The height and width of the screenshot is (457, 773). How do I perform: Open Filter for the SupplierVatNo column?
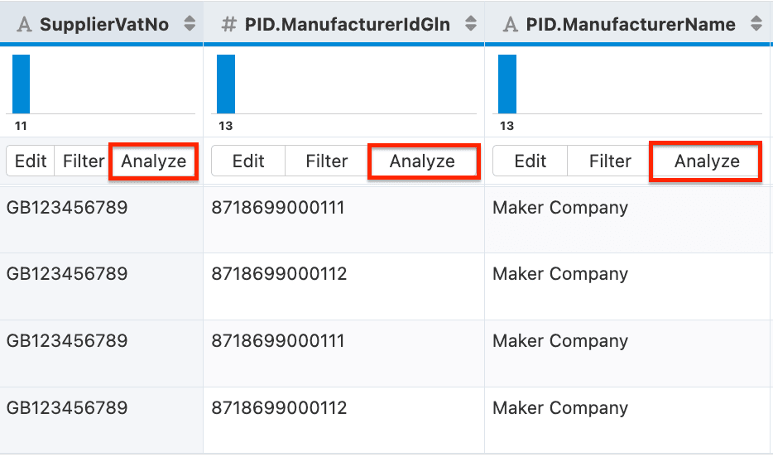[84, 161]
